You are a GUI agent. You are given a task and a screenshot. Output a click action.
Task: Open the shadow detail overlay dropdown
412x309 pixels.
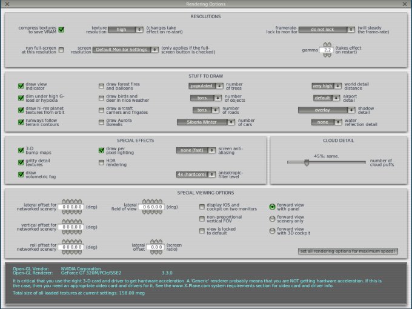click(x=327, y=110)
